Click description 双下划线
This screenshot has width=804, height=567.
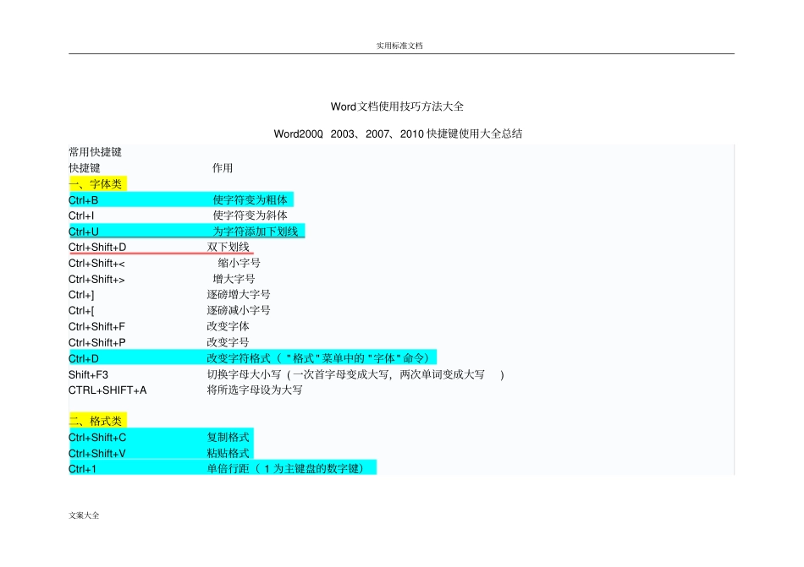229,248
